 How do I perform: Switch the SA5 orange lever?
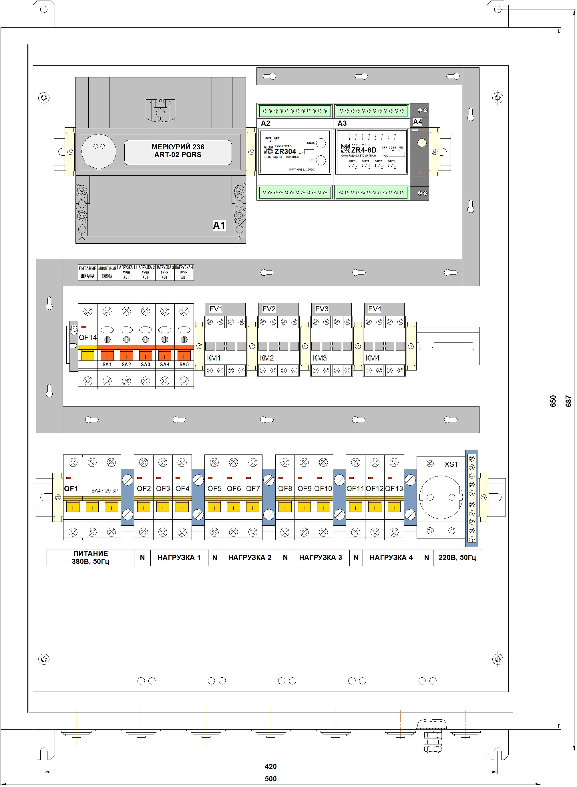184,356
